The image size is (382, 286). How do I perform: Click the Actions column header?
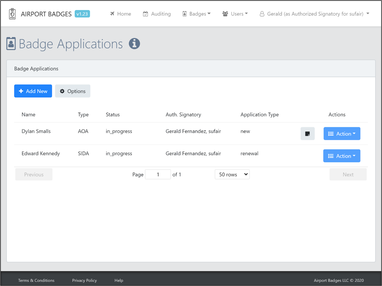[337, 115]
